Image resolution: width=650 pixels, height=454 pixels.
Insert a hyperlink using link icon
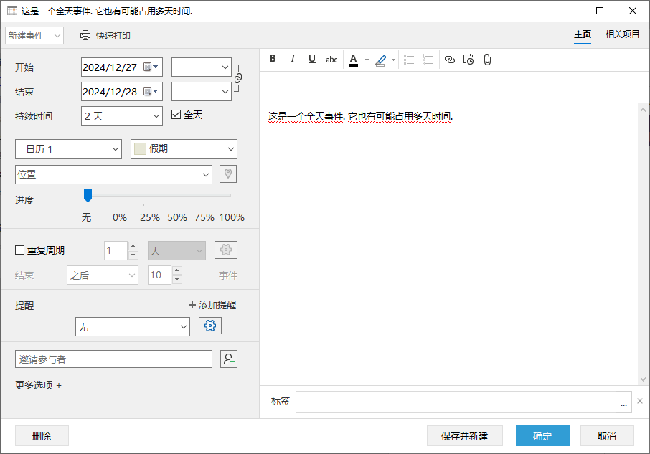(450, 60)
